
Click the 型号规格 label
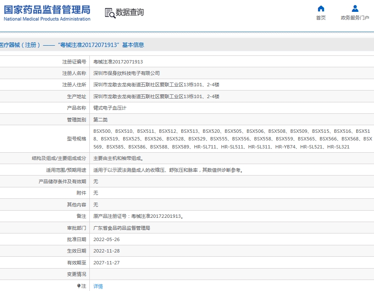click(77, 139)
